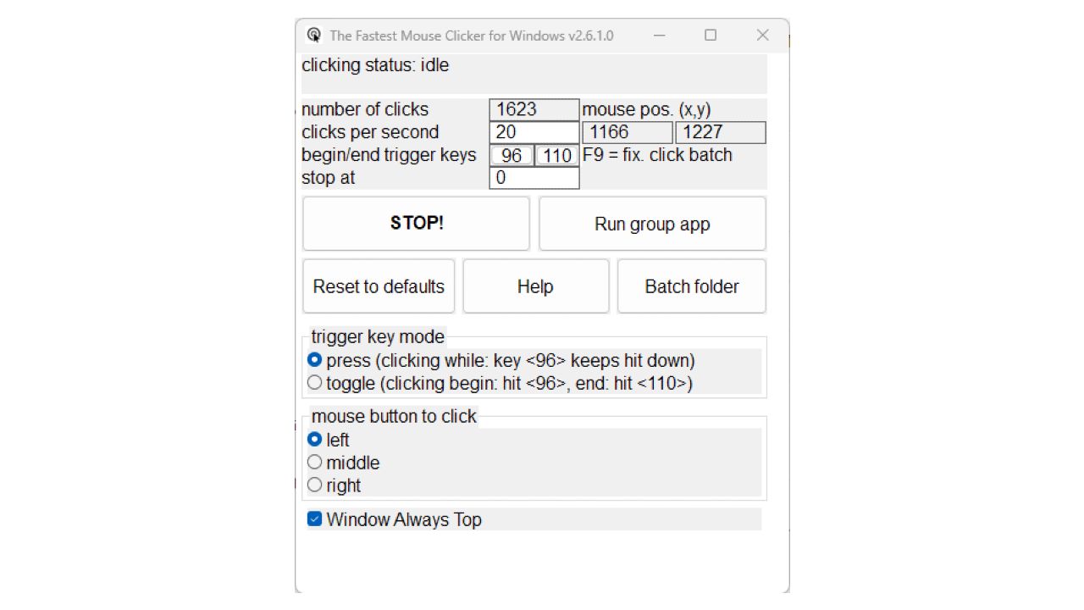The width and height of the screenshot is (1084, 610).
Task: Choose right mouse button to click
Action: coord(314,485)
